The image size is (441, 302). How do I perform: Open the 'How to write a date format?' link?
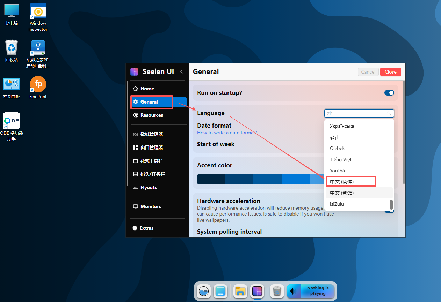coord(227,133)
